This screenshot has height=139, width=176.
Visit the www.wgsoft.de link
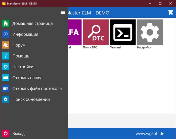150,133
